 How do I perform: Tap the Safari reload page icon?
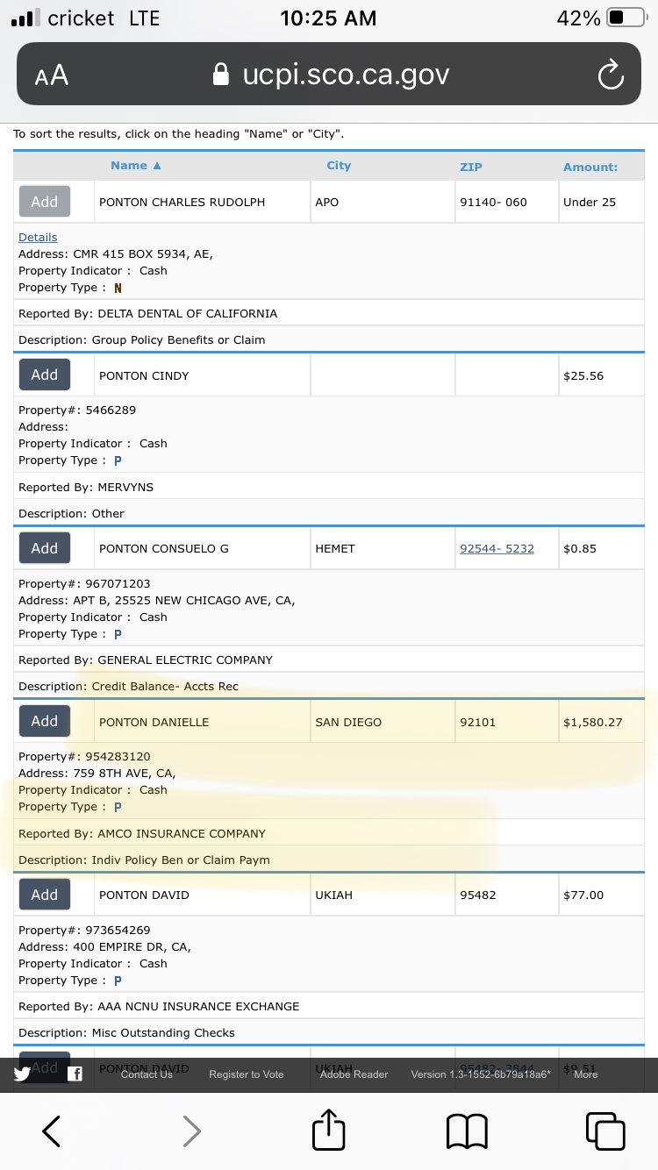tap(610, 75)
